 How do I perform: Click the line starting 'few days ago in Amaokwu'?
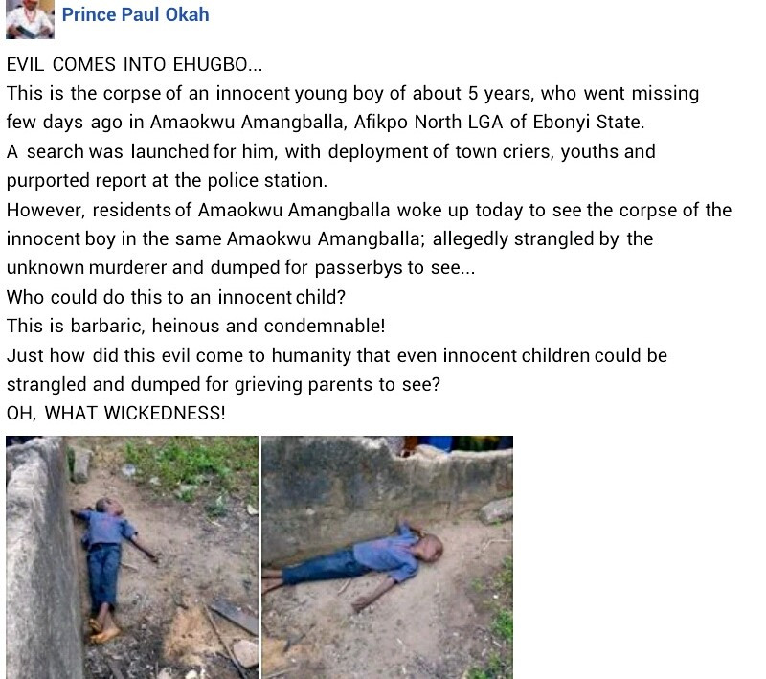click(326, 123)
